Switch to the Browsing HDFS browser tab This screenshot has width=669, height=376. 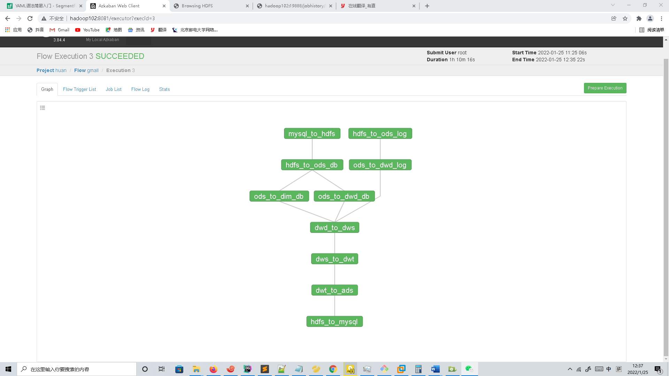pyautogui.click(x=197, y=6)
